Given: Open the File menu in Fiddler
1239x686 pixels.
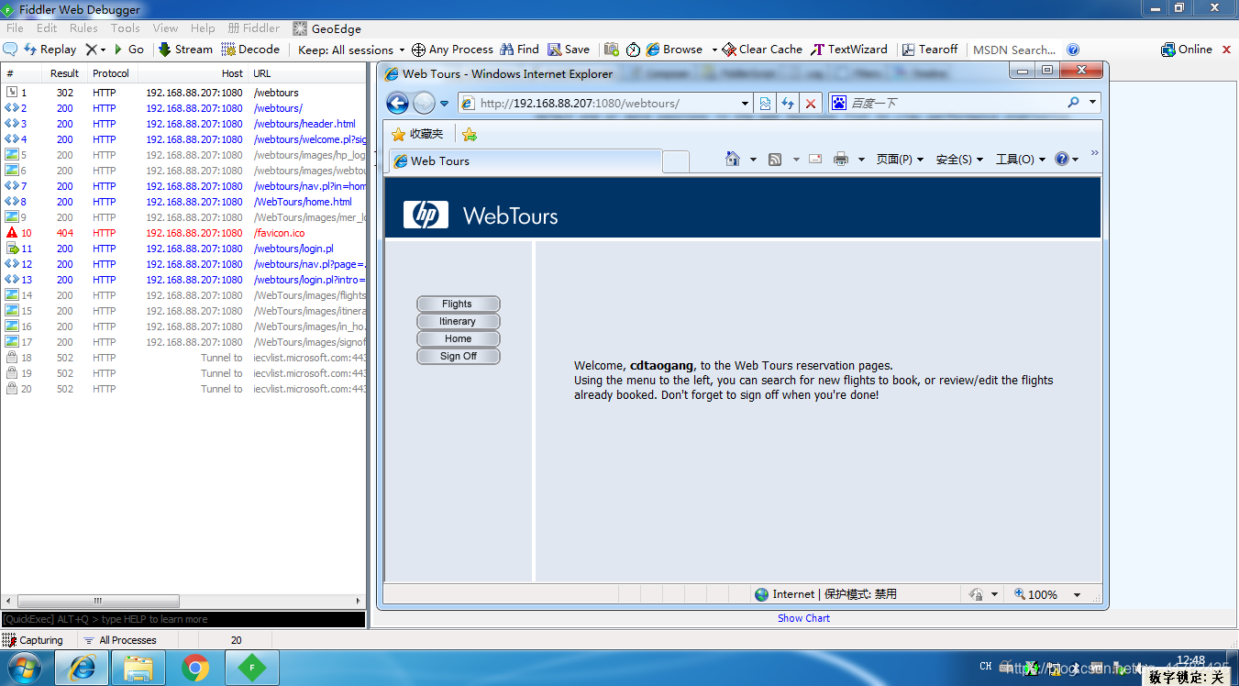Looking at the screenshot, I should click(x=15, y=28).
